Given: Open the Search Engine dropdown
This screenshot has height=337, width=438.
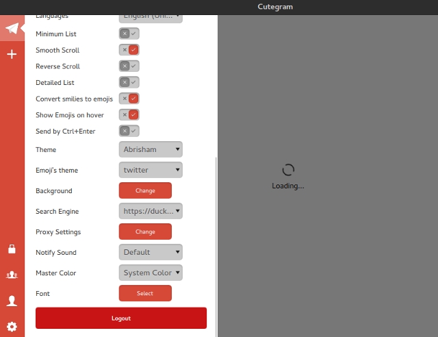Looking at the screenshot, I should [151, 211].
